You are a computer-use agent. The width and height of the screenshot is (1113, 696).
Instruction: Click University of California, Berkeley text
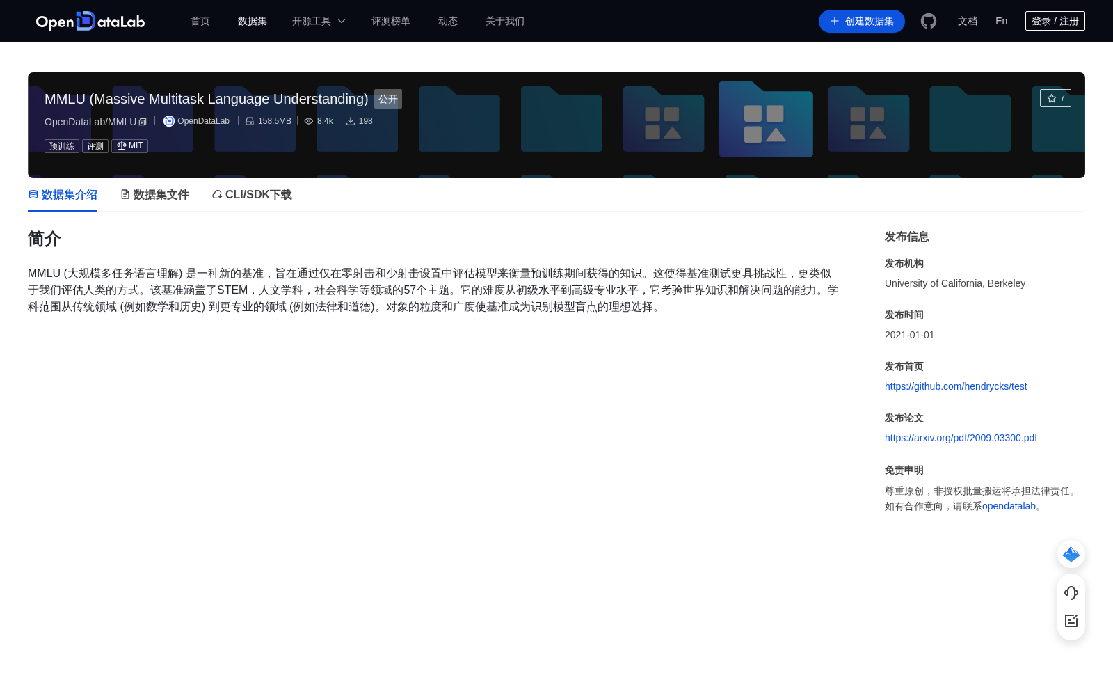pos(955,283)
